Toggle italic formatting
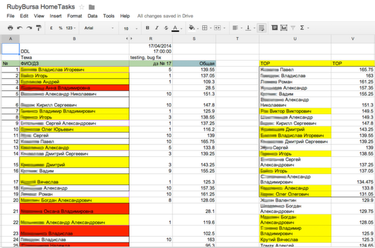The width and height of the screenshot is (375, 248). [x=157, y=28]
